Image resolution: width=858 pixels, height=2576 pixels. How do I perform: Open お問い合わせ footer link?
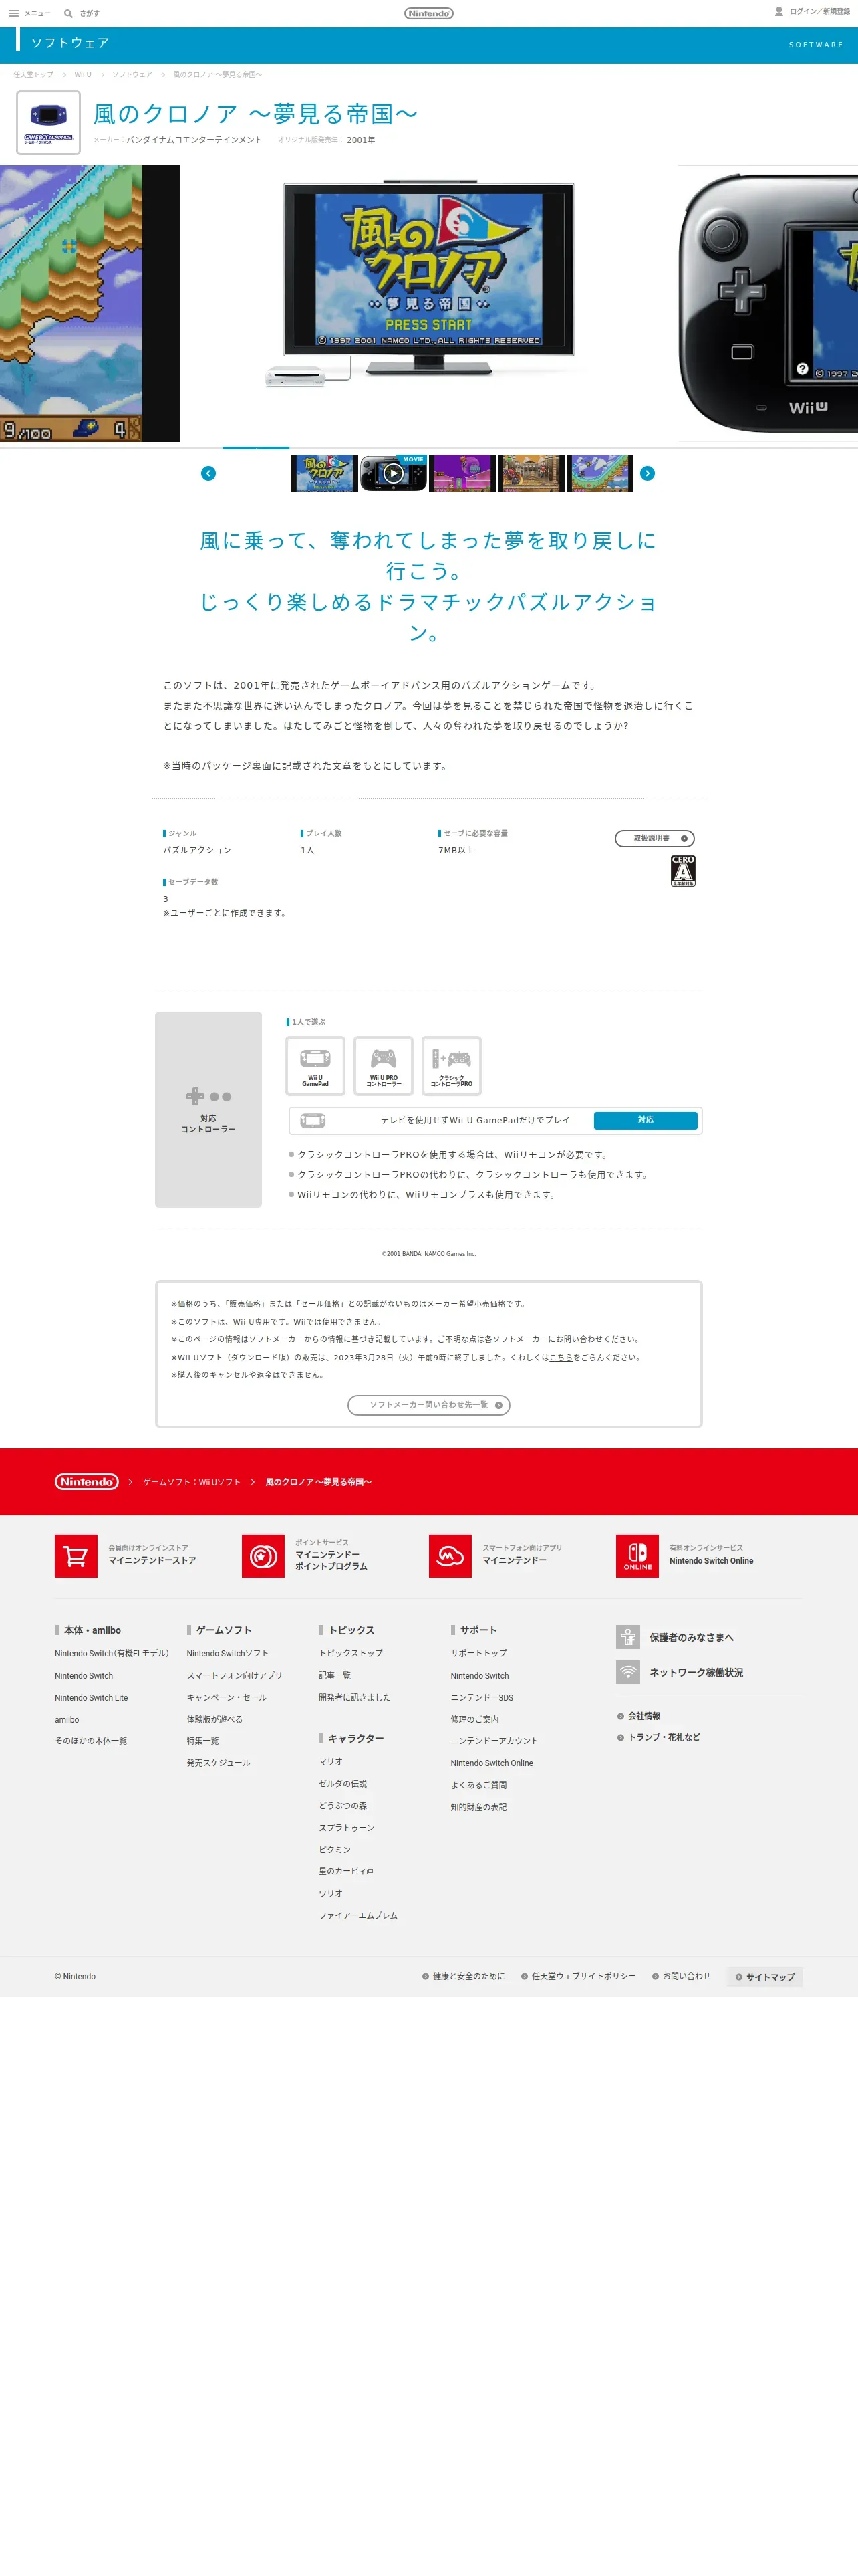(x=681, y=1976)
